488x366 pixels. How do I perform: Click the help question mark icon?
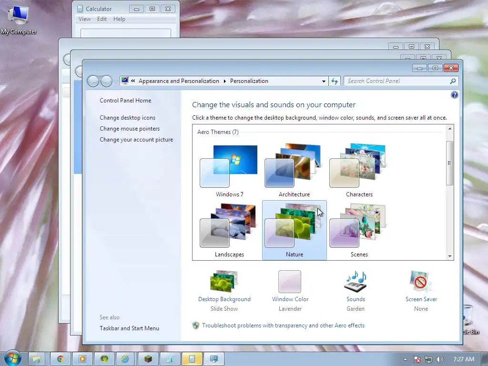click(454, 95)
